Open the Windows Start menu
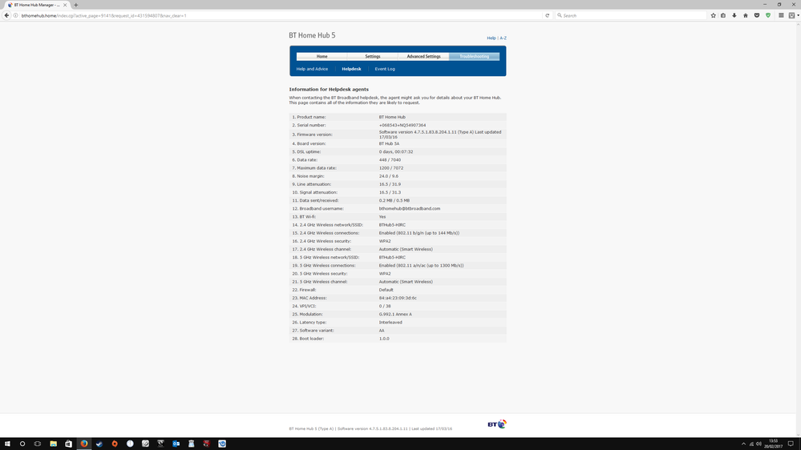The height and width of the screenshot is (450, 801). tap(7, 444)
